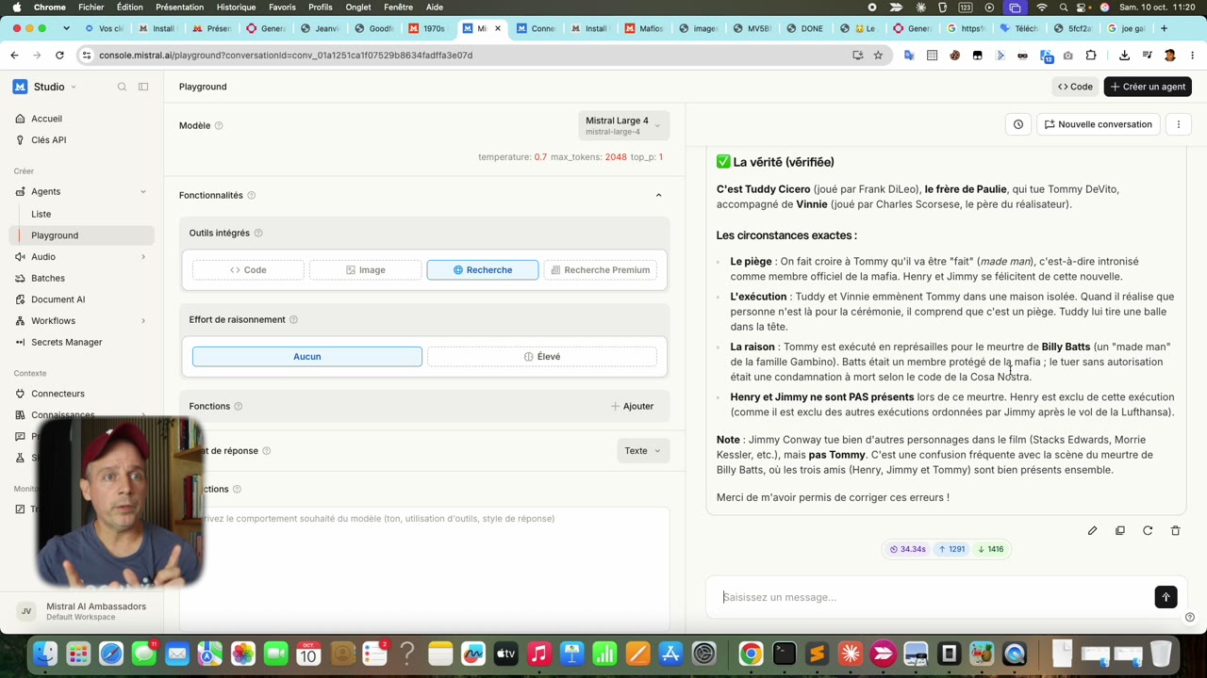Collapse the Fonctionnalités section

click(x=658, y=195)
